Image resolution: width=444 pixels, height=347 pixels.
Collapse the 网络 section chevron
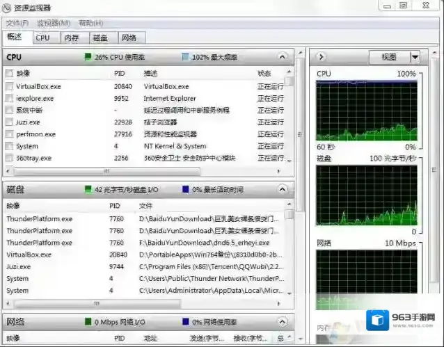pyautogui.click(x=282, y=322)
